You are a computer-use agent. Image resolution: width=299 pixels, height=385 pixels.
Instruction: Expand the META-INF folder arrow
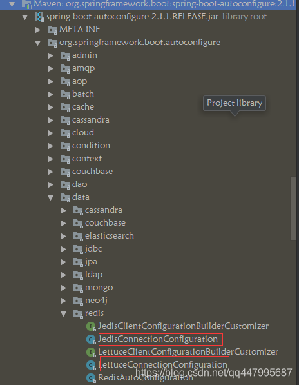point(38,30)
